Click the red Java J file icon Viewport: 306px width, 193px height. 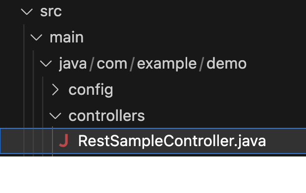(64, 141)
